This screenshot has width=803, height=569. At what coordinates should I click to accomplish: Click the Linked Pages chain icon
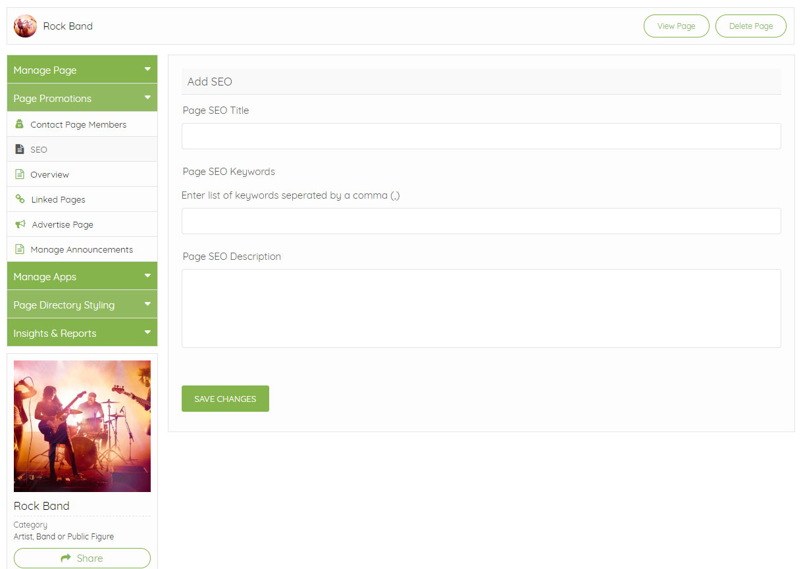[20, 199]
